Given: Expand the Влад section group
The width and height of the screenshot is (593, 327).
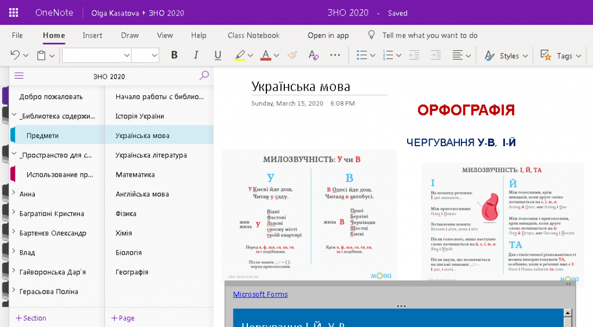Looking at the screenshot, I should point(14,251).
